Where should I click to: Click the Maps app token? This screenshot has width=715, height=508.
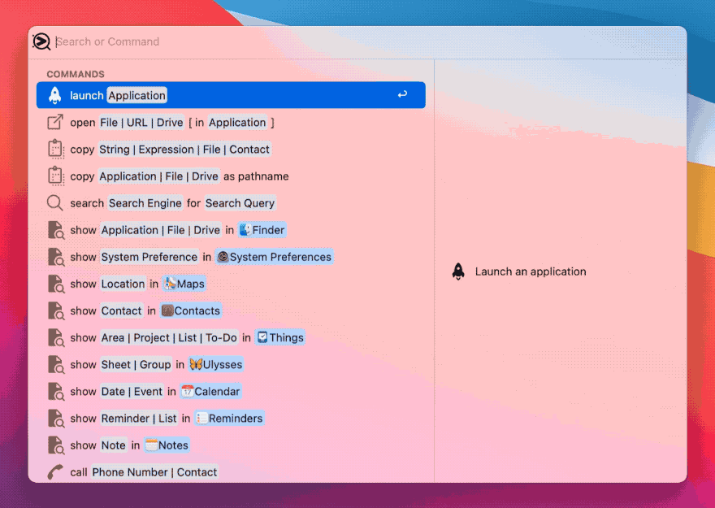point(184,284)
